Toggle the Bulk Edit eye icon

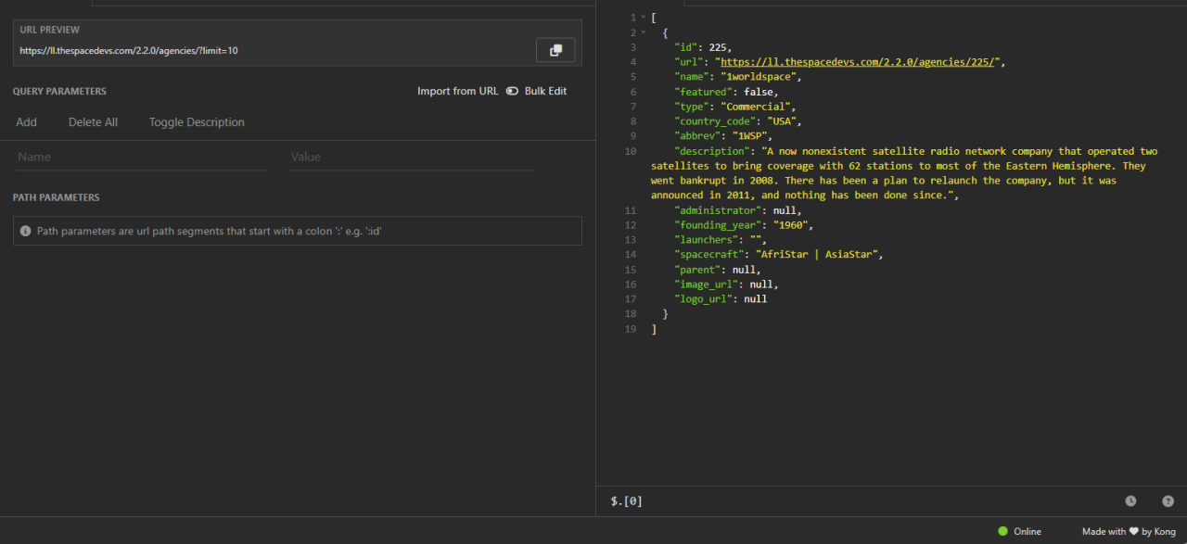512,91
